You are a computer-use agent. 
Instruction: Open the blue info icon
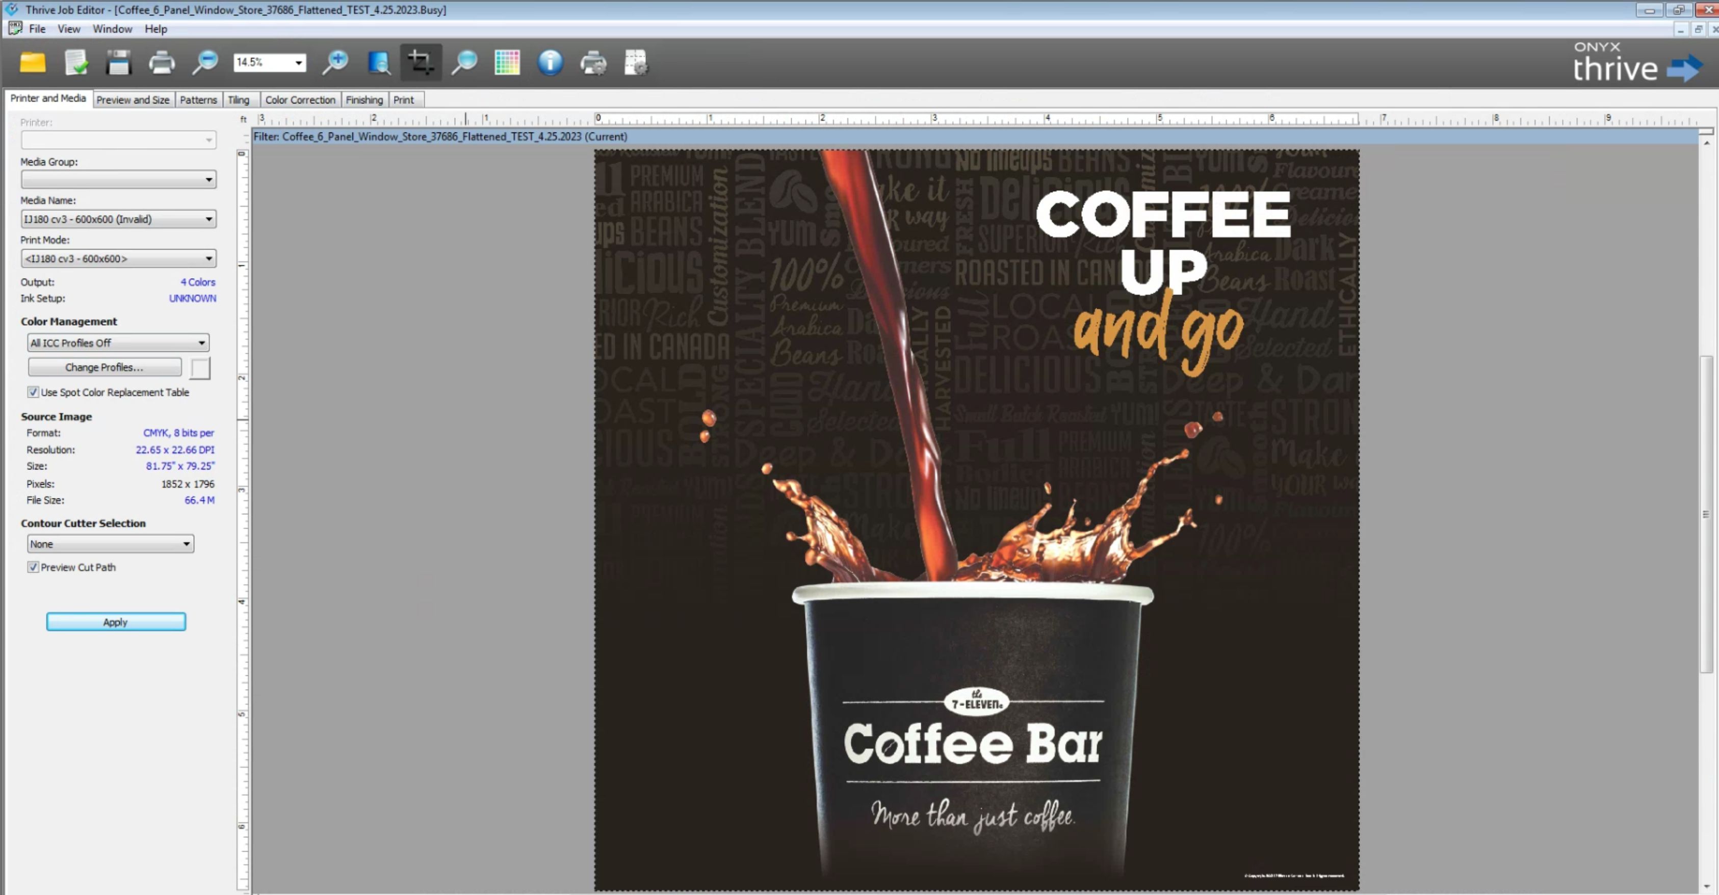(550, 63)
